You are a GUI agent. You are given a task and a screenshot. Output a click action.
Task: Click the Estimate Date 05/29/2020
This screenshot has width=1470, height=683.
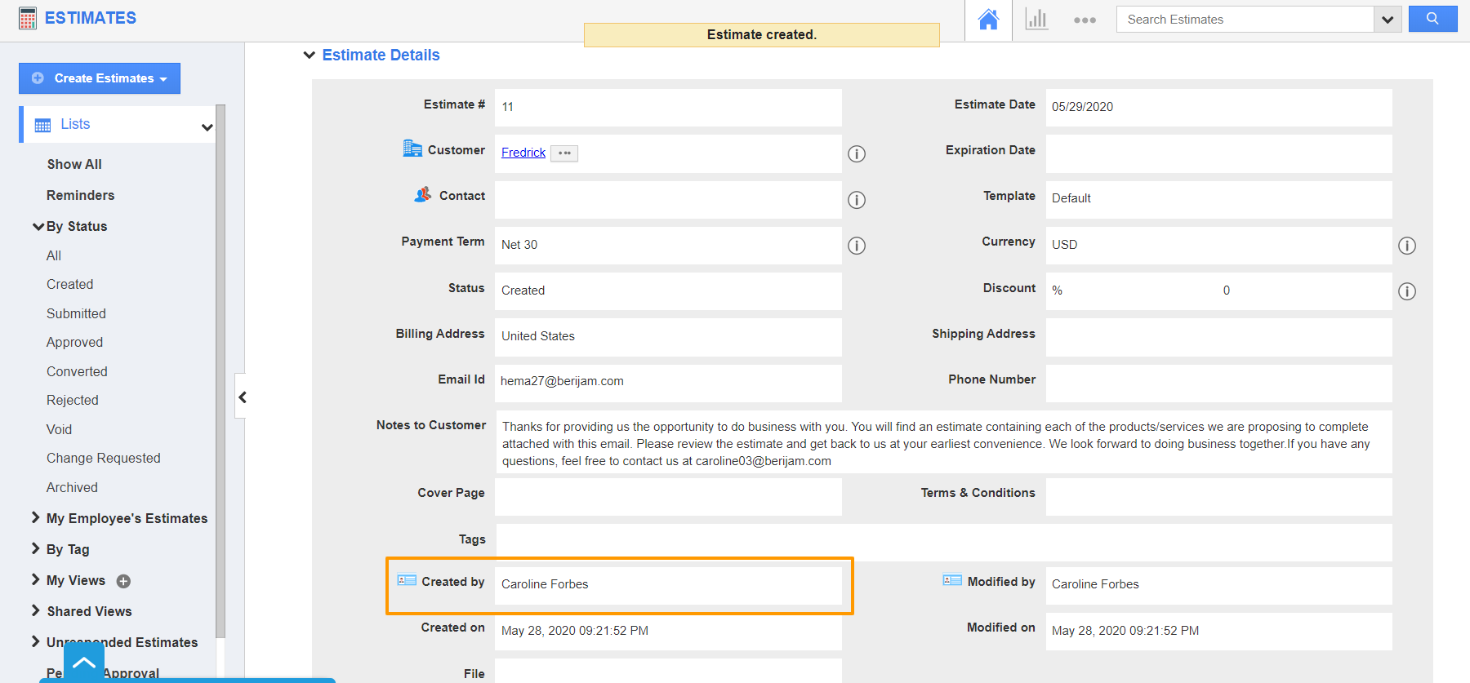pyautogui.click(x=1082, y=107)
